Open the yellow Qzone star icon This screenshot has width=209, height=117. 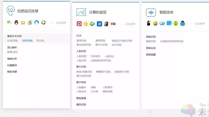[x=86, y=24]
